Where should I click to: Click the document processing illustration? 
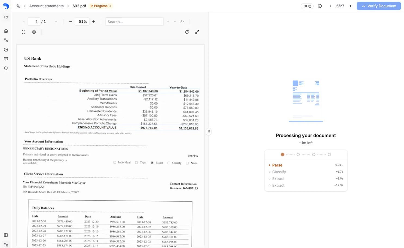click(x=306, y=101)
